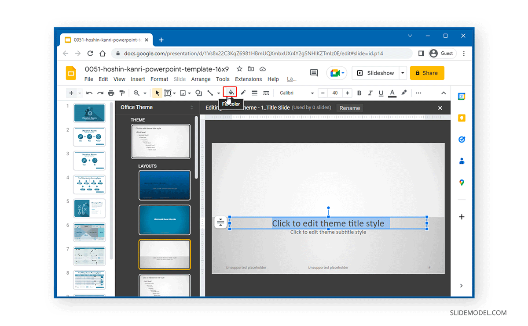This screenshot has width=528, height=326.
Task: Open the Extensions menu
Action: [249, 79]
